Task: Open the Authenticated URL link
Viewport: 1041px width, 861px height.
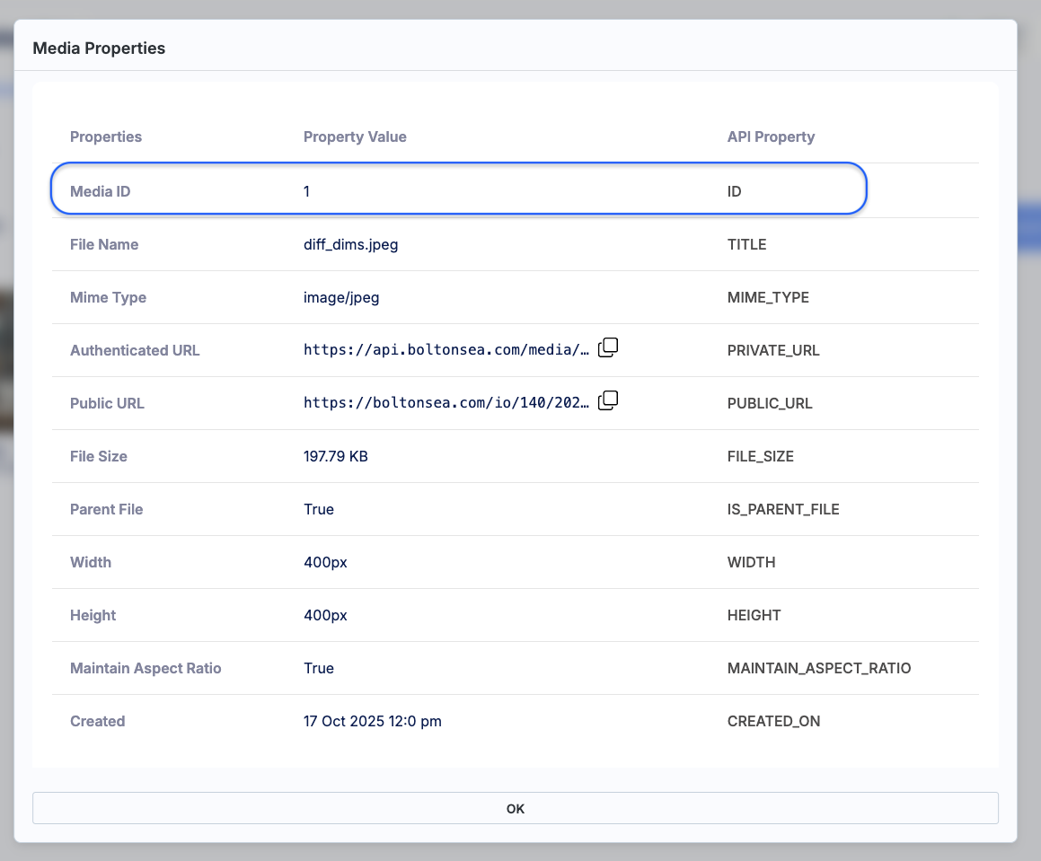Action: tap(446, 349)
